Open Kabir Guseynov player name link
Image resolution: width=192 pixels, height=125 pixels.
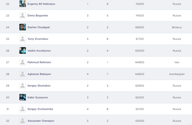[38, 97]
